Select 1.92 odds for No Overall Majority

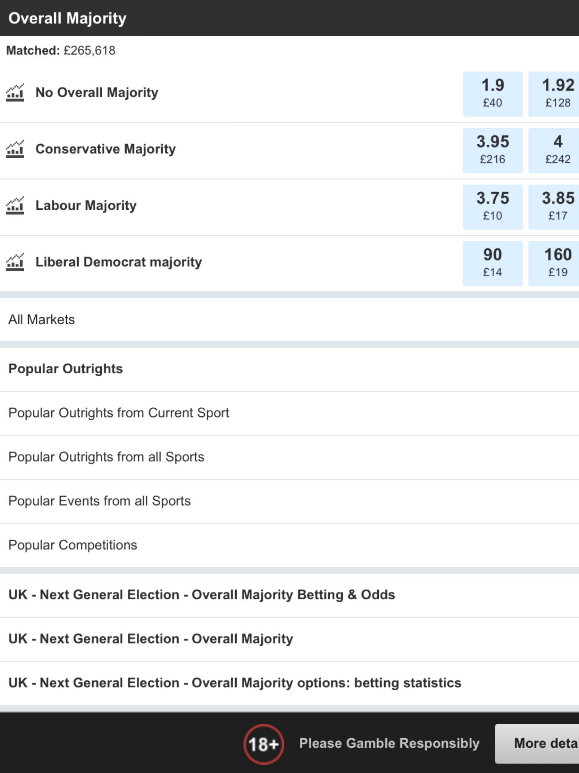pos(554,94)
